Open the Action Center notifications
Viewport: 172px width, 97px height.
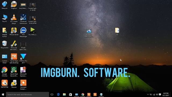[x=160, y=95]
